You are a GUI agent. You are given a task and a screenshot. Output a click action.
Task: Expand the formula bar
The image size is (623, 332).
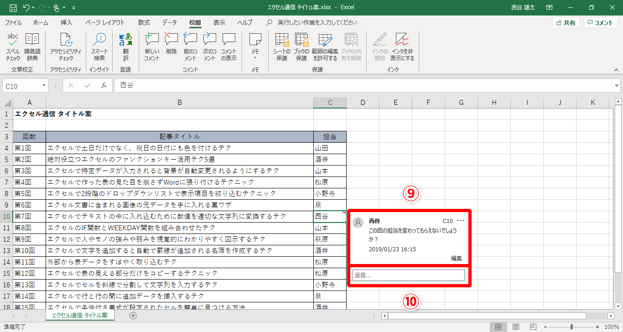pyautogui.click(x=617, y=85)
